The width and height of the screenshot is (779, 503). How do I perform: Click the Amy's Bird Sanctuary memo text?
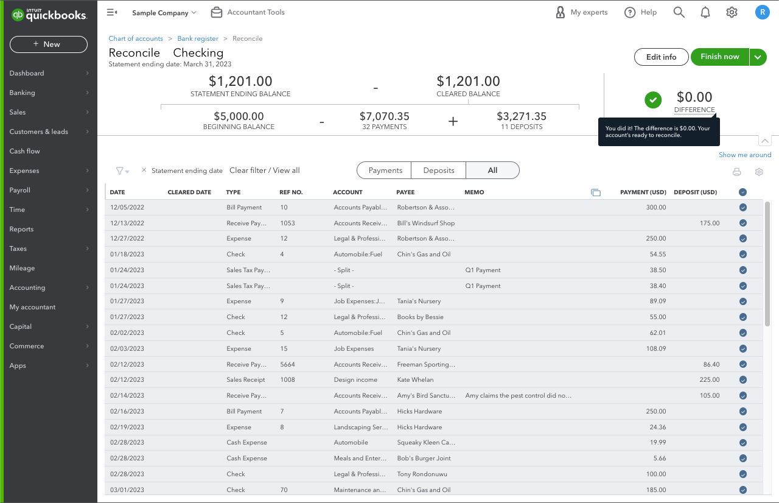click(518, 396)
